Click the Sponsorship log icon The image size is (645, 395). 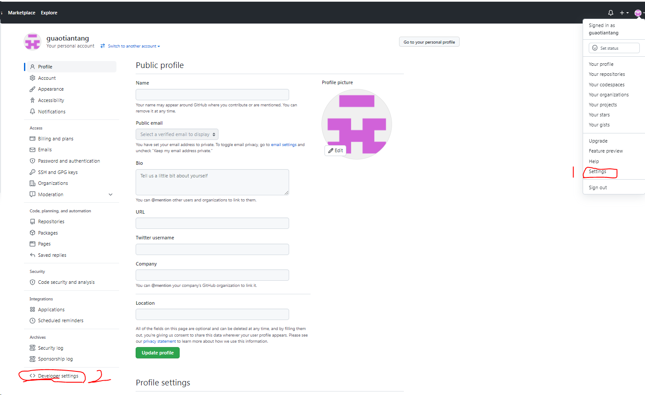click(x=32, y=359)
